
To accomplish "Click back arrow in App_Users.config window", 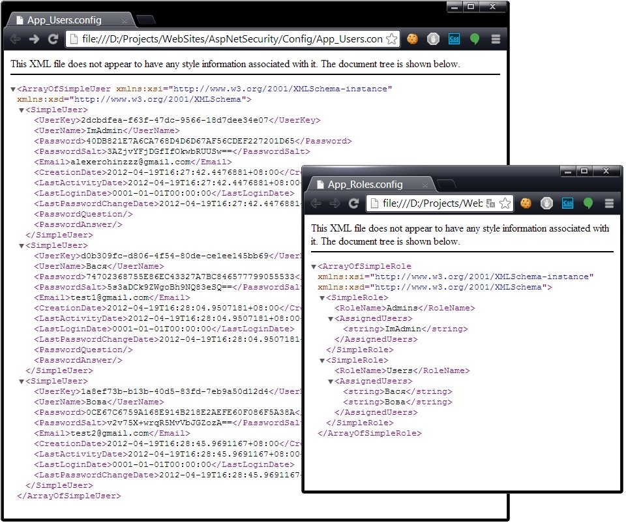I will click(15, 39).
